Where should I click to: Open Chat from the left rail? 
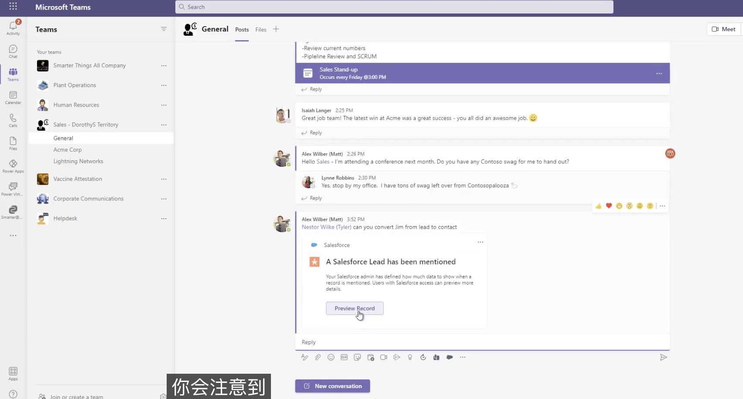click(13, 51)
